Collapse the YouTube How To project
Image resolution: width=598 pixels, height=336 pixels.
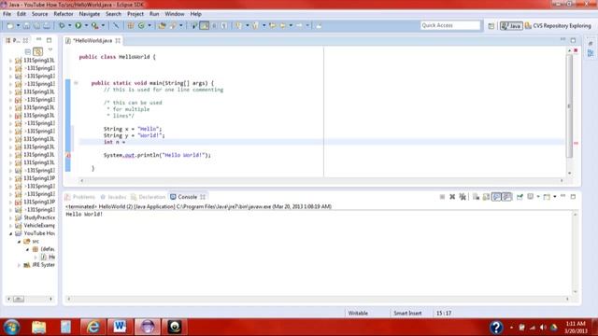pyautogui.click(x=10, y=233)
